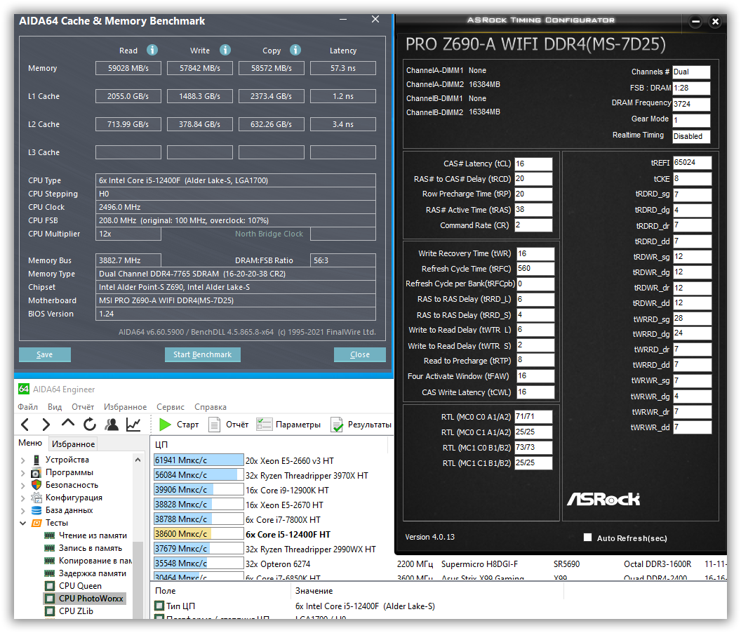Select Чтение из памяти test
741x633 pixels.
click(93, 535)
